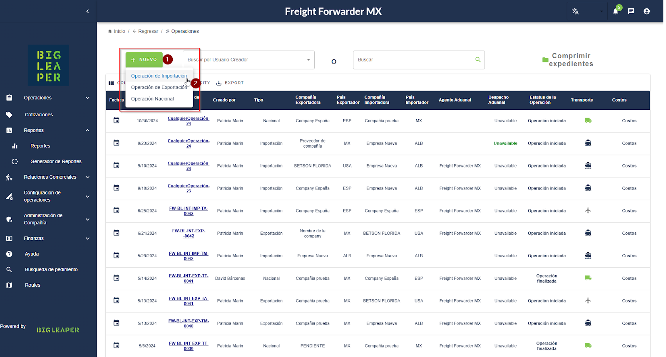
Task: Sort by the Creado por column header
Action: click(224, 100)
